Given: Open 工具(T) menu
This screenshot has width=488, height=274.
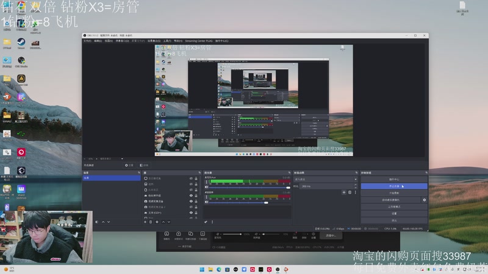Looking at the screenshot, I should point(167,41).
